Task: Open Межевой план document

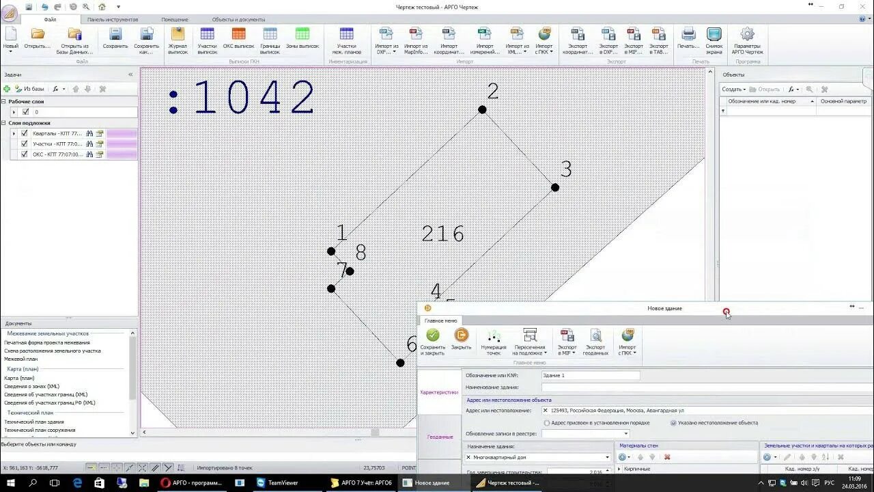Action: coord(20,359)
